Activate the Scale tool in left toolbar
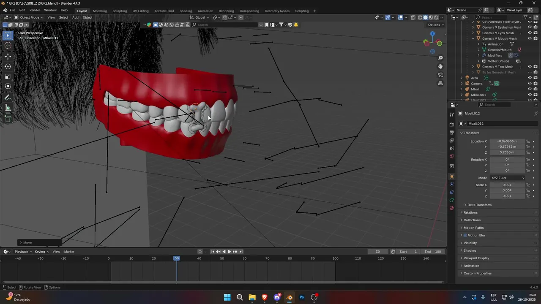Viewport: 541px width, 304px height. tap(8, 76)
